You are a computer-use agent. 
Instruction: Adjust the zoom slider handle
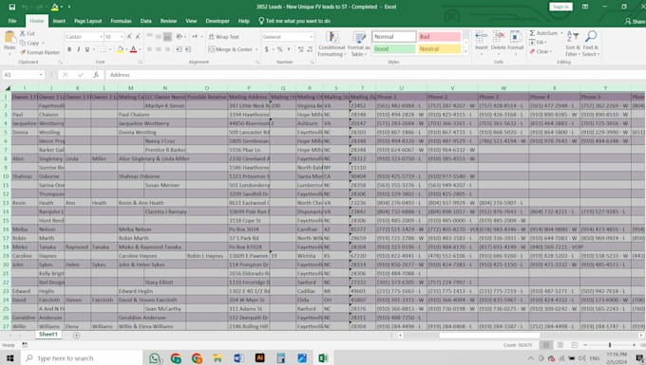point(610,345)
